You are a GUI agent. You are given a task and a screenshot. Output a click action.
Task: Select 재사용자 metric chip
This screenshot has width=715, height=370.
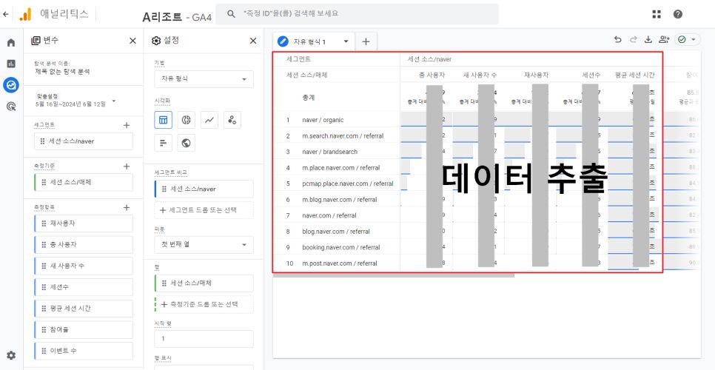pyautogui.click(x=84, y=223)
